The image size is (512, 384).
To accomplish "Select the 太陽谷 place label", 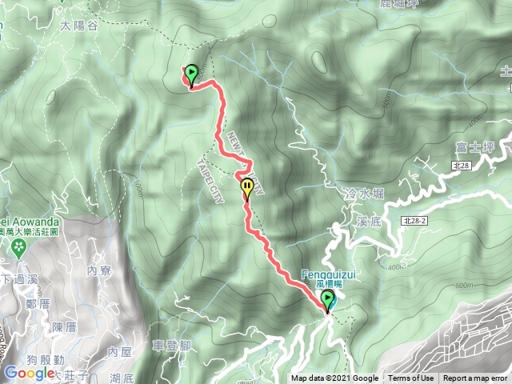I will [78, 26].
